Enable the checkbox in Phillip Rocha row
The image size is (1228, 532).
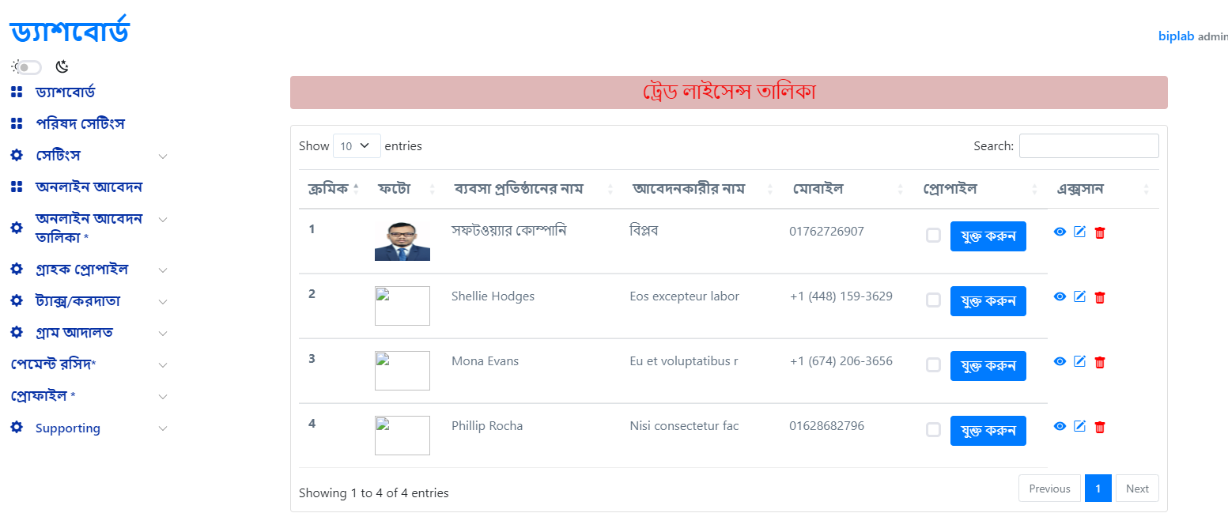(933, 429)
